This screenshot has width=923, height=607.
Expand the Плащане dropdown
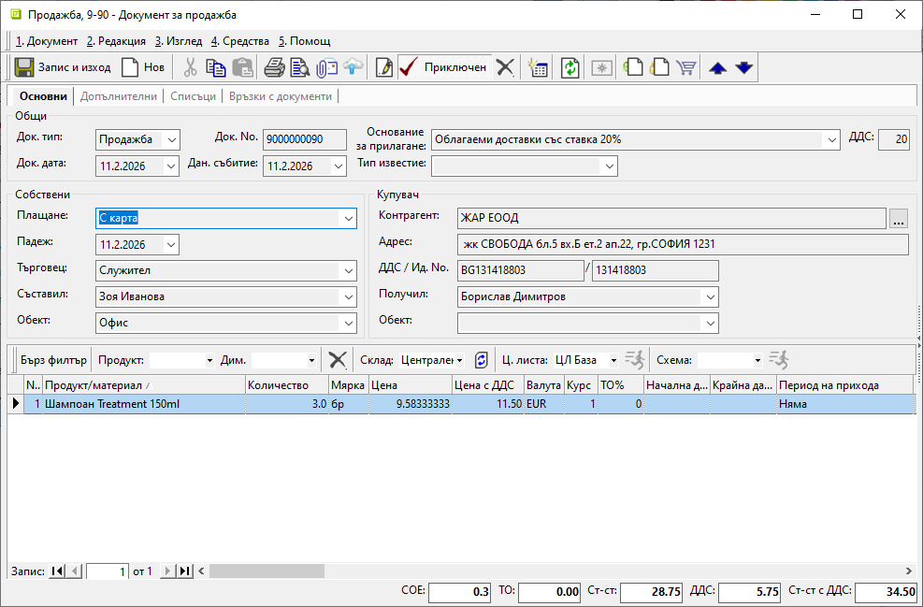[x=349, y=218]
